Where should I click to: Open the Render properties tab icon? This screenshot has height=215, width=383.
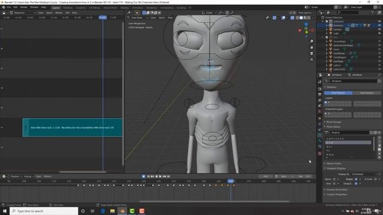[320, 89]
